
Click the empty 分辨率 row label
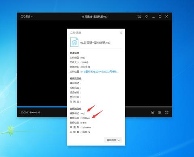(75, 102)
